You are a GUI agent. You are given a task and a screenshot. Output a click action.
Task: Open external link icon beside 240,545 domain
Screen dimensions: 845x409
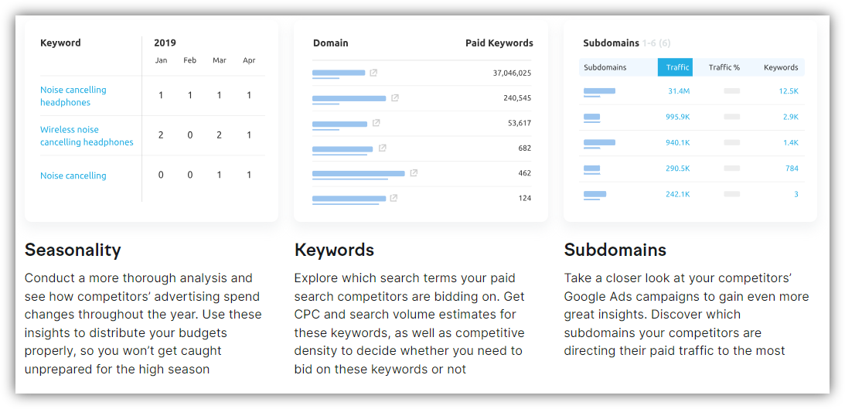(x=395, y=98)
